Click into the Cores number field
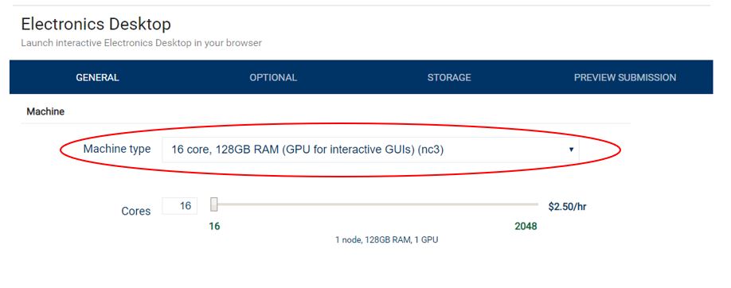 click(x=179, y=206)
